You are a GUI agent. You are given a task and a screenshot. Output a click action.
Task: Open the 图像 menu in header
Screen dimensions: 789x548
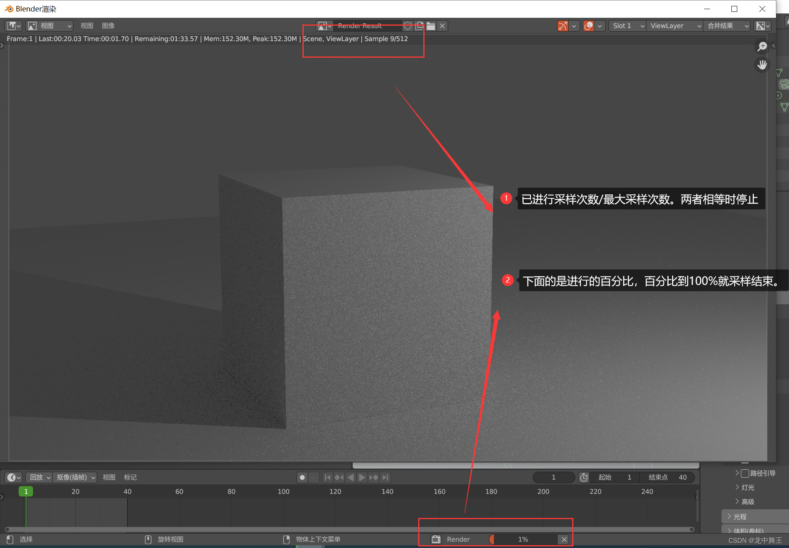tap(108, 26)
